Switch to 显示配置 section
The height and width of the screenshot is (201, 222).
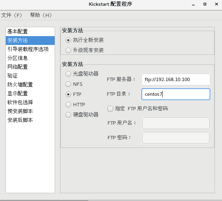point(30,93)
